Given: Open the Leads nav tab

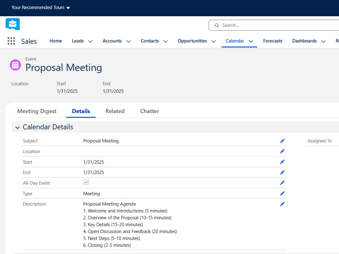Looking at the screenshot, I should 78,41.
